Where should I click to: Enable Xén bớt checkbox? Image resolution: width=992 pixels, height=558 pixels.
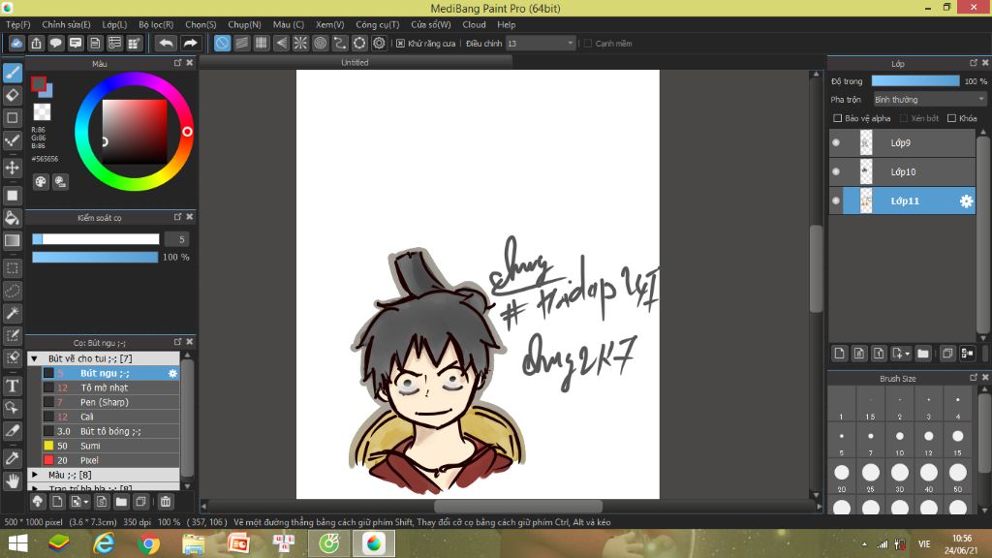(904, 118)
